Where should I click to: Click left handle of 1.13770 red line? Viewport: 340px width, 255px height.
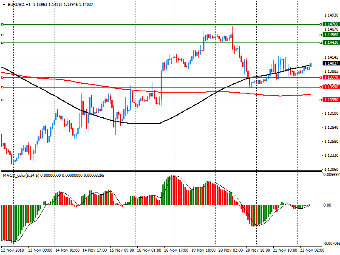[2, 77]
